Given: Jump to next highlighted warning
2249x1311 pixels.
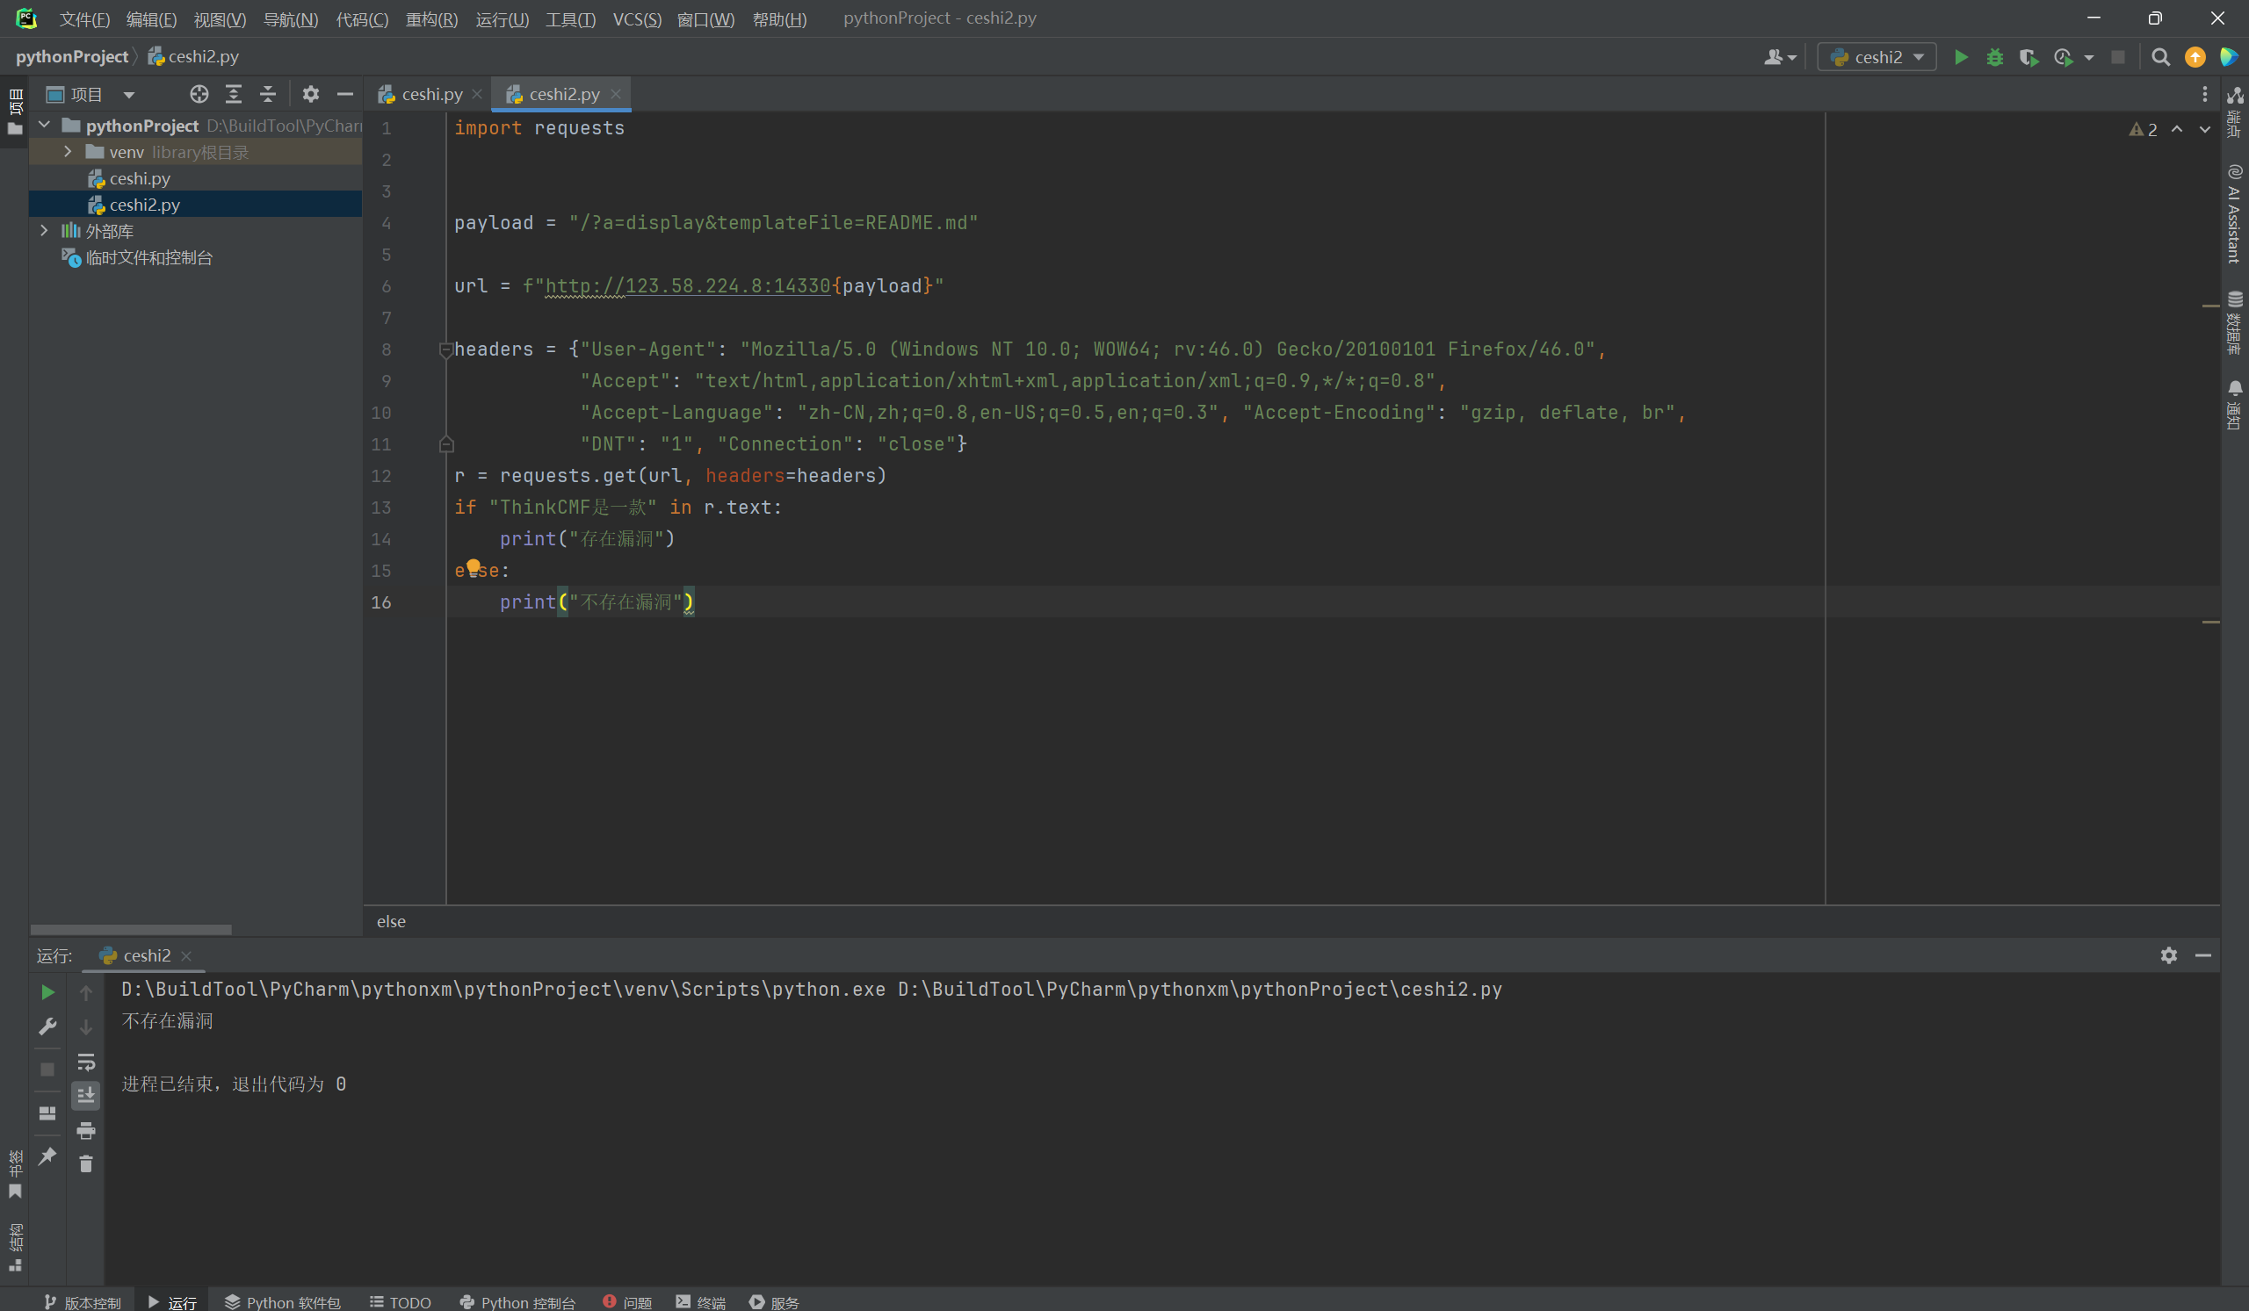Looking at the screenshot, I should click(2204, 129).
